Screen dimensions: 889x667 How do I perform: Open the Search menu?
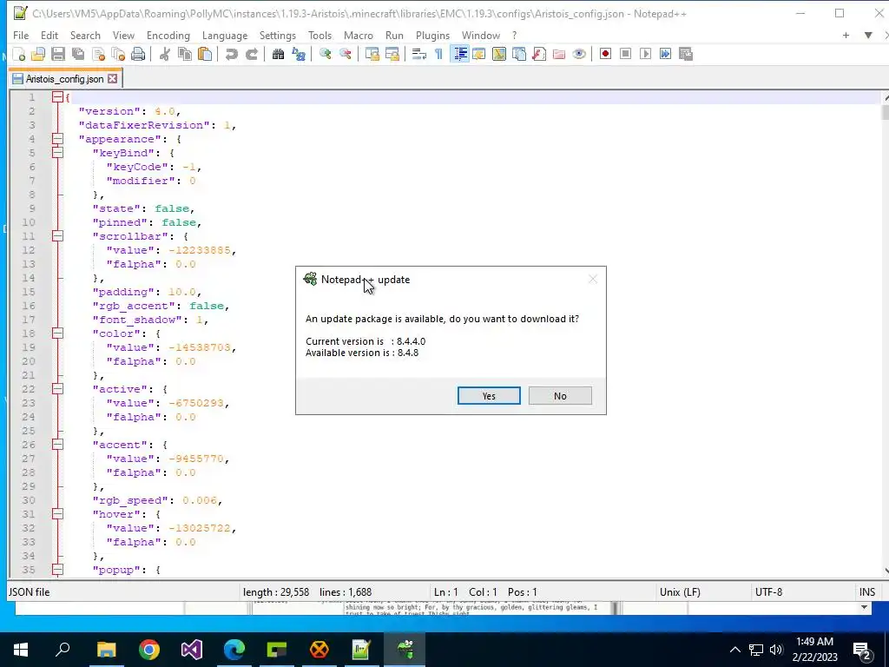point(85,35)
